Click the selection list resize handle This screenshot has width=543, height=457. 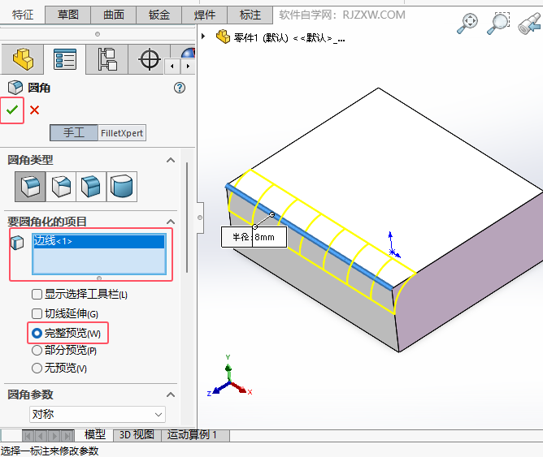[x=99, y=278]
